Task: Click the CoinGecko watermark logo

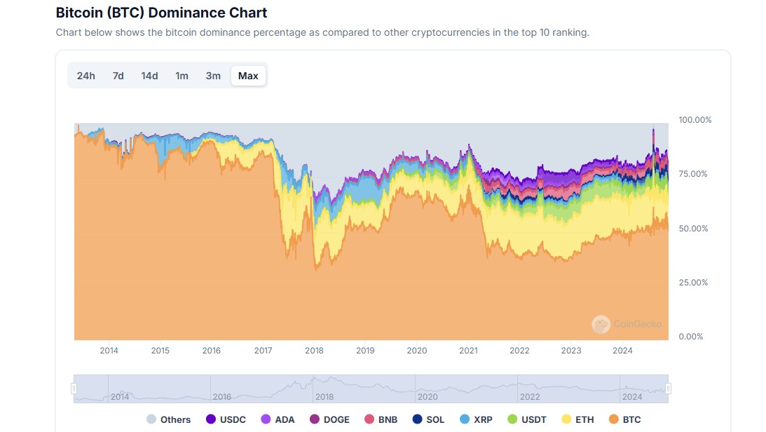Action: 601,324
